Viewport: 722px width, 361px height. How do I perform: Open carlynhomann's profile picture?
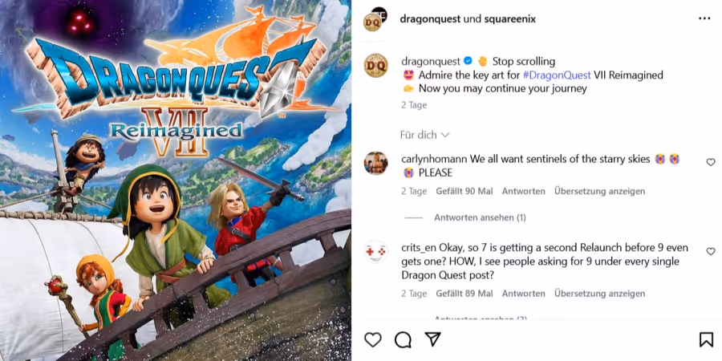375,163
